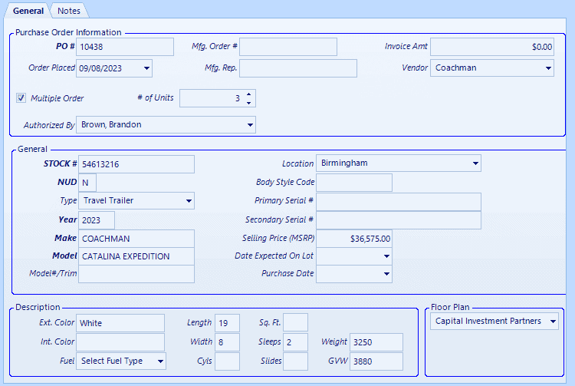Screen dimensions: 575x386
Task: Click the Mfg. Rep. field
Action: tap(298, 68)
